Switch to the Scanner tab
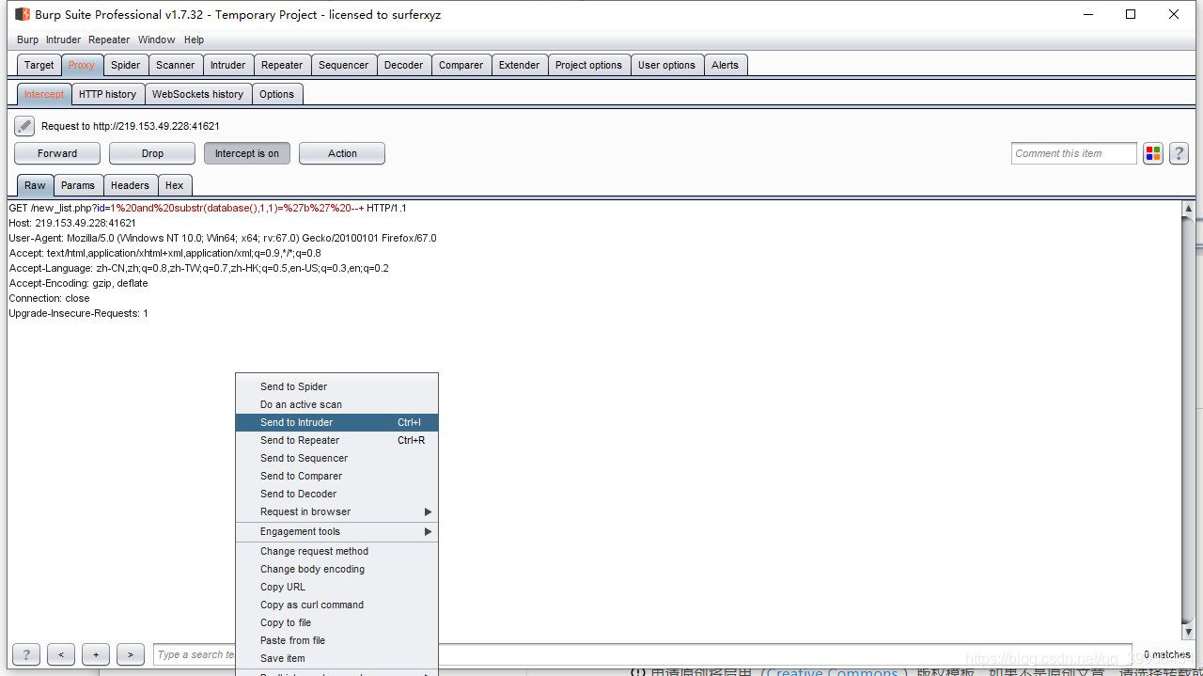 point(176,65)
